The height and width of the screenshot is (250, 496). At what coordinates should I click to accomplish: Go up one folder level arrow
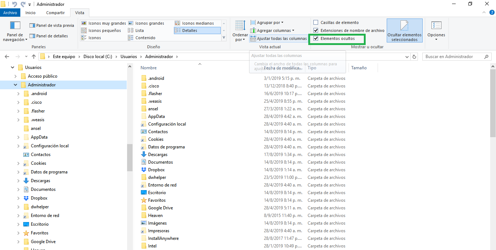point(34,57)
